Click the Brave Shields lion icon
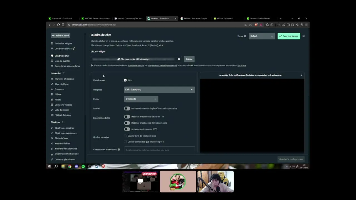This screenshot has height=200, width=356. coord(256,25)
